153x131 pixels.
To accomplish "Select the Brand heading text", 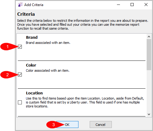I will (x=32, y=38).
